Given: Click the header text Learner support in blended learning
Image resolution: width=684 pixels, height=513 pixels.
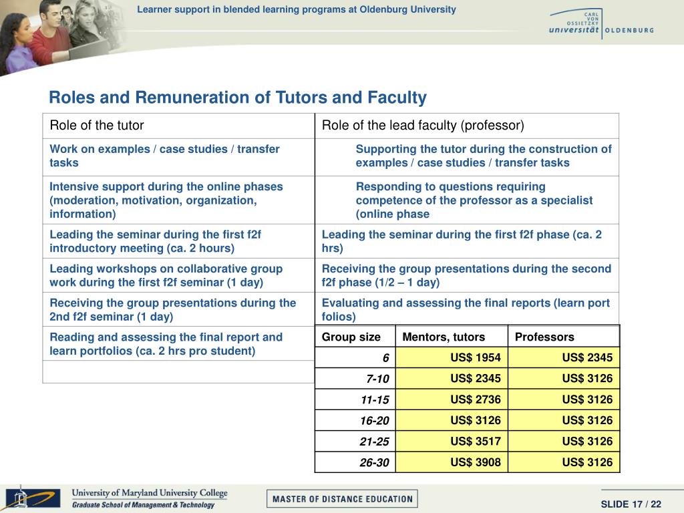Looking at the screenshot, I should pos(297,9).
